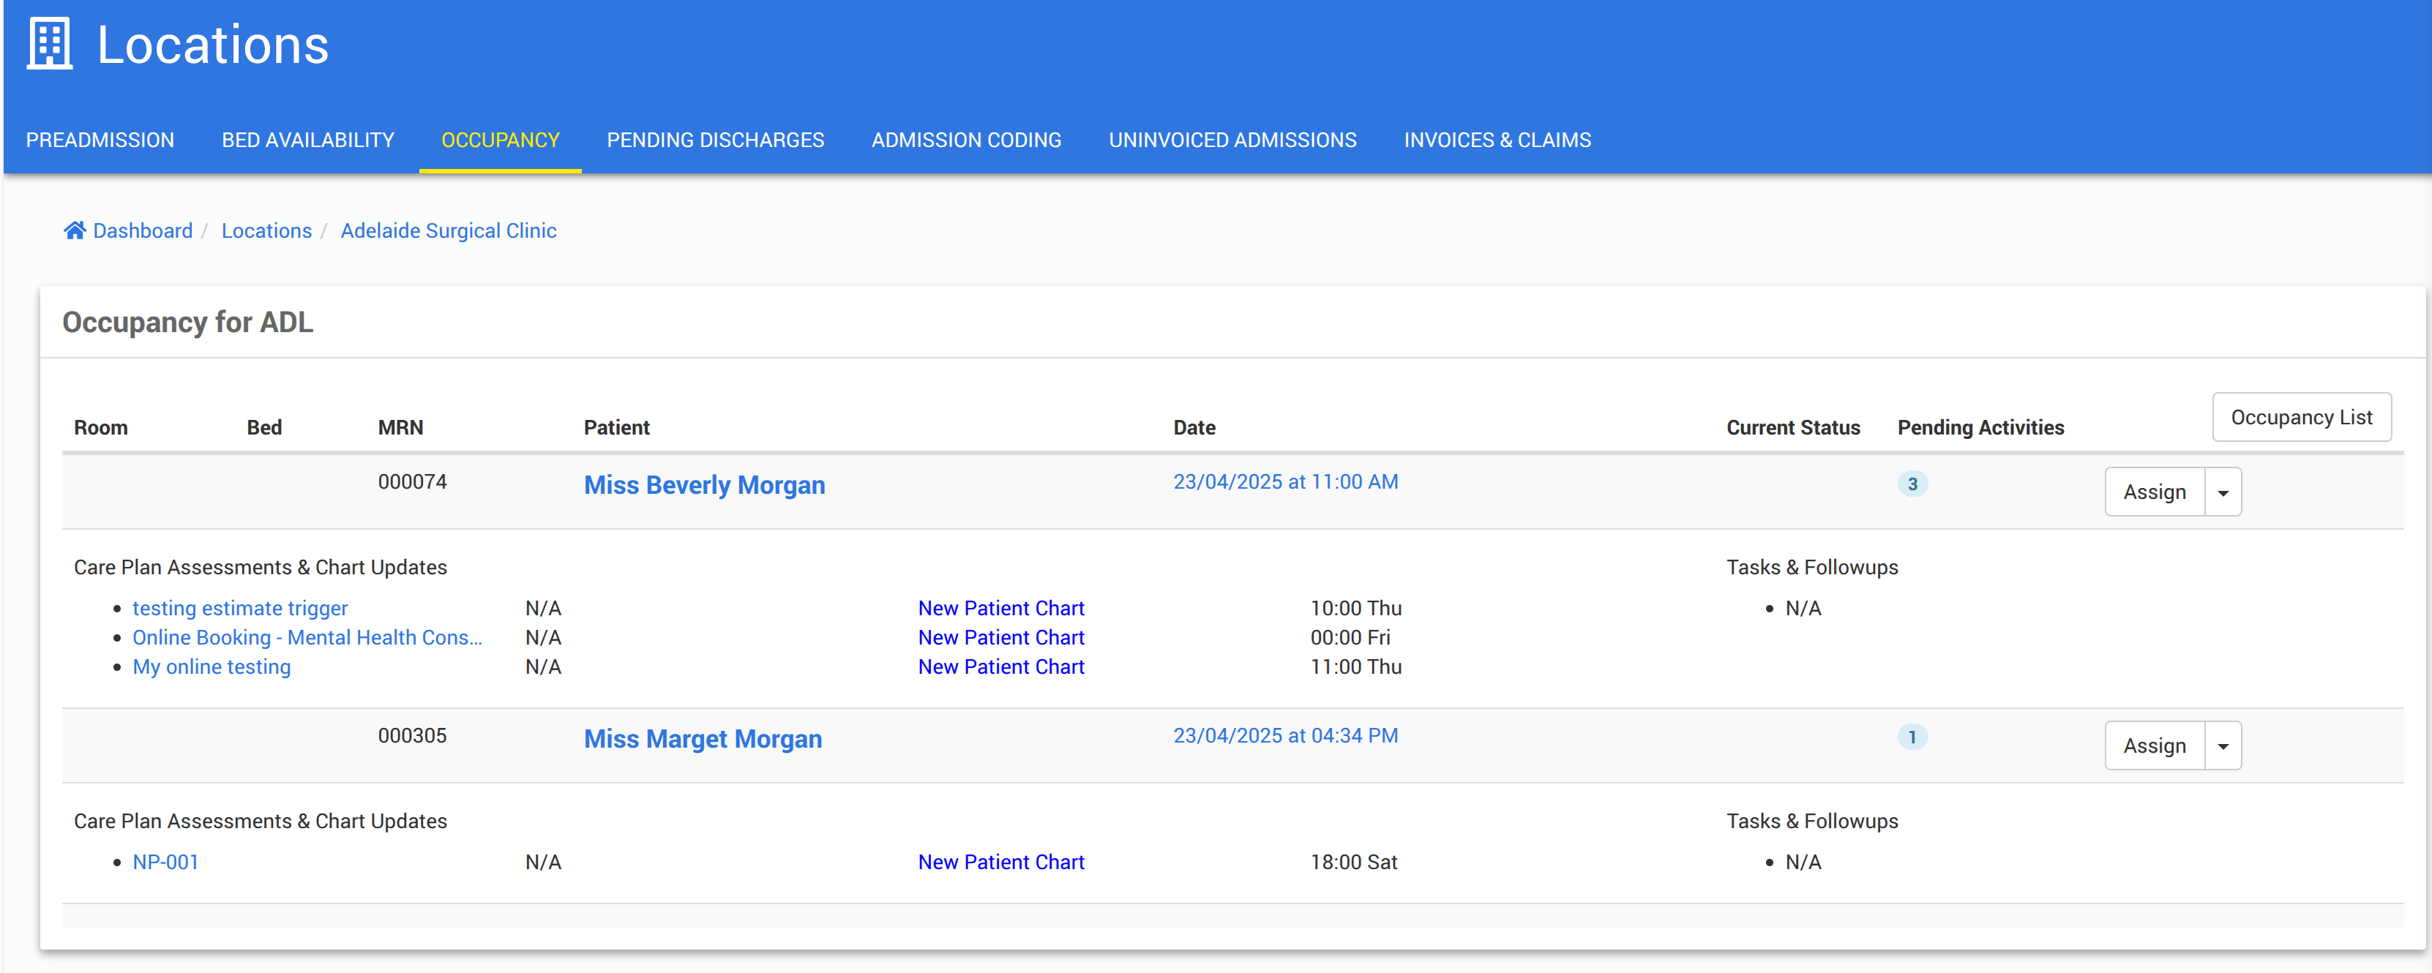
Task: Switch to the Preadmission tab
Action: coord(100,140)
